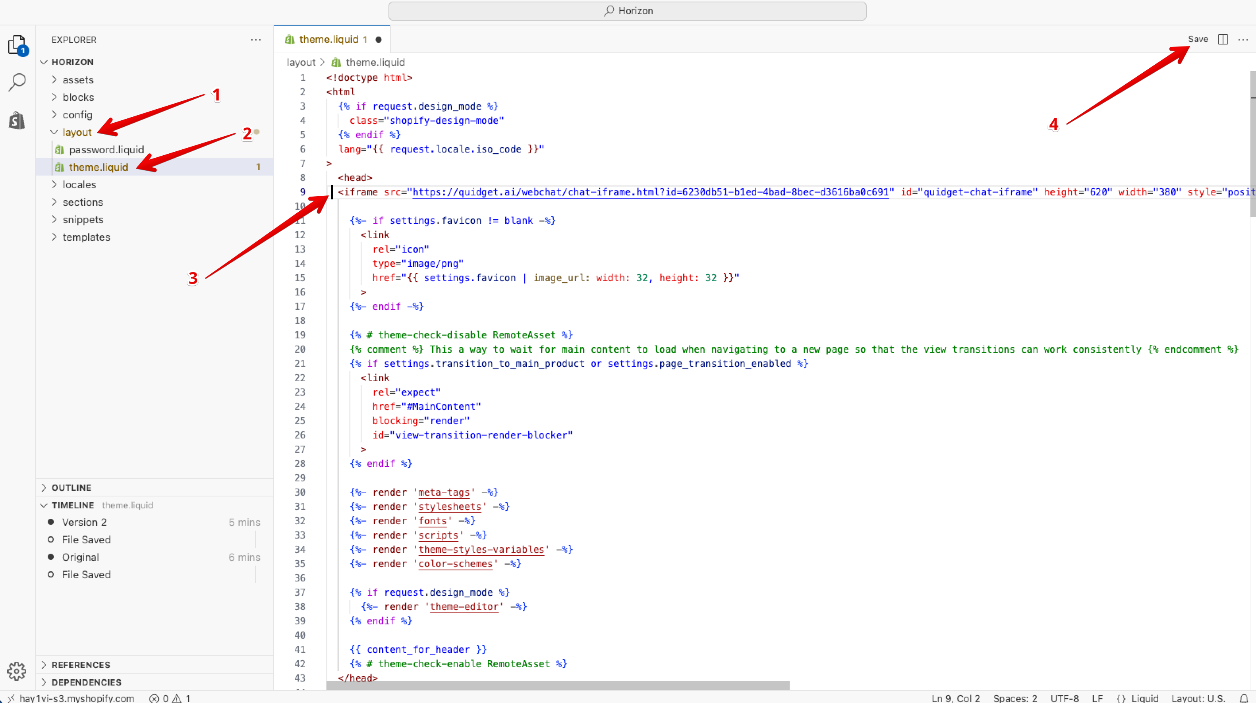Select theme.liquid in the file tree

click(x=155, y=167)
